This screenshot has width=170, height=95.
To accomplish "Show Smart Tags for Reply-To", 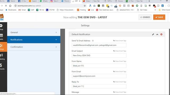I will tap(120, 82).
